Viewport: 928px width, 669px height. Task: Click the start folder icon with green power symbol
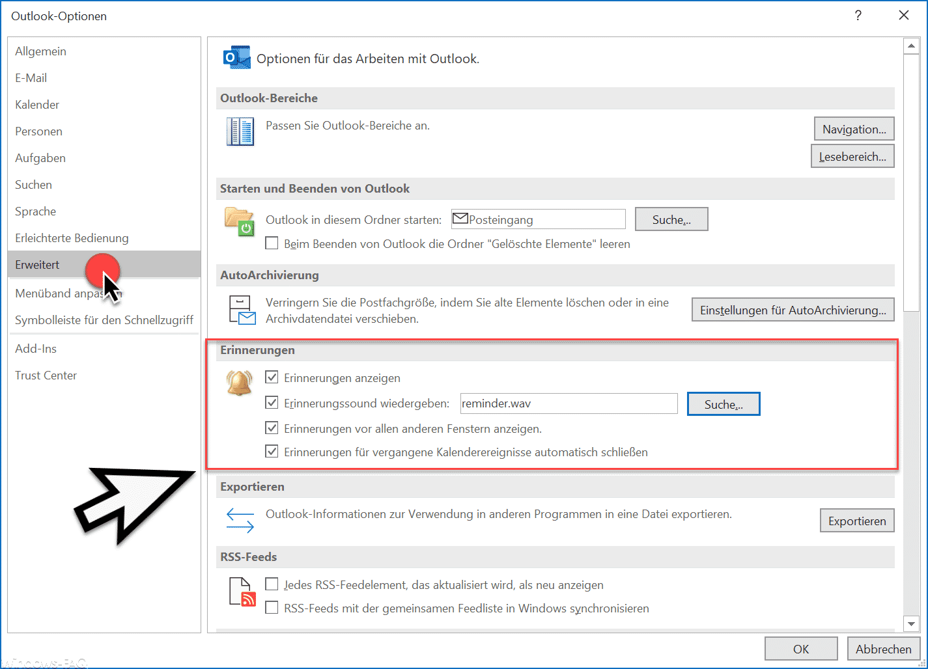pos(239,222)
